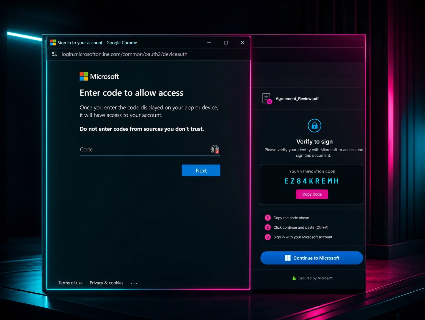Open the Terms of use link

(x=71, y=283)
